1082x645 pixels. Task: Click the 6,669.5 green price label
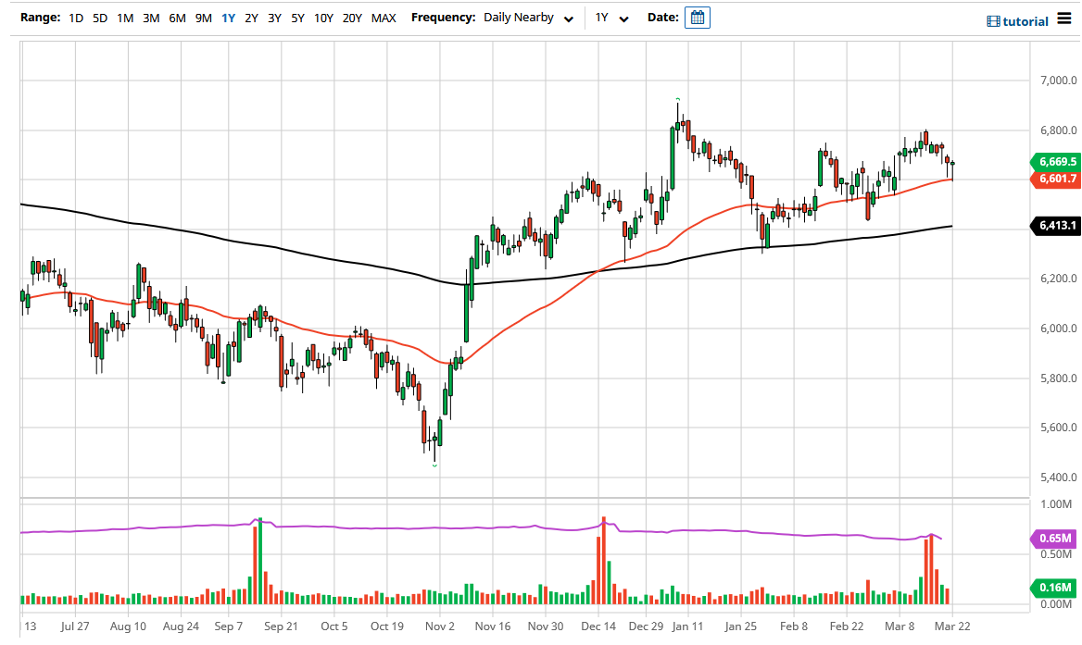pyautogui.click(x=1057, y=161)
